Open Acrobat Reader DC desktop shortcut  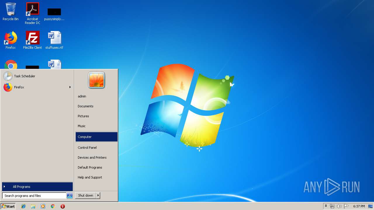pos(32,13)
